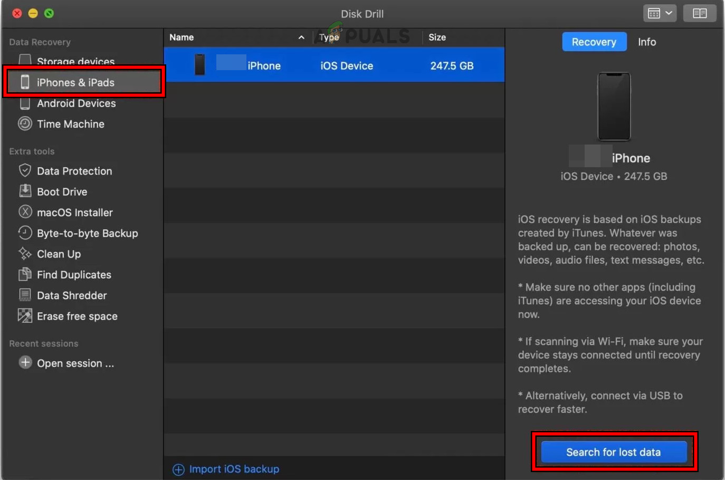Click the macOS Installer X icon
The height and width of the screenshot is (480, 725).
tap(25, 212)
